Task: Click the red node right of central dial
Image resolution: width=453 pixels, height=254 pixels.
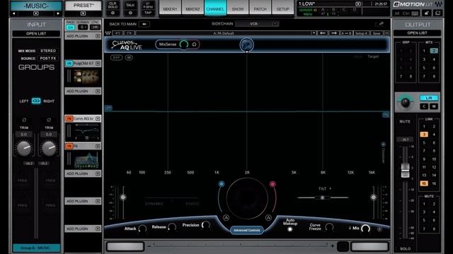Action: coord(273,183)
